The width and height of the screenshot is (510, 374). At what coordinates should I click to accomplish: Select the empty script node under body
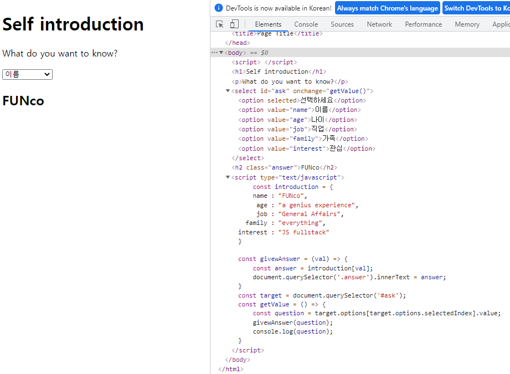point(264,62)
